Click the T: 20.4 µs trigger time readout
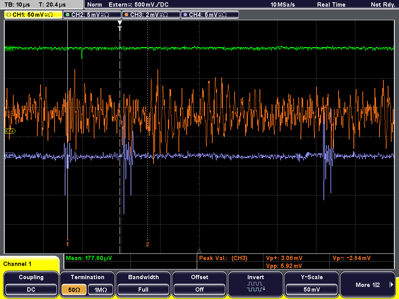The image size is (399, 299). 53,5
